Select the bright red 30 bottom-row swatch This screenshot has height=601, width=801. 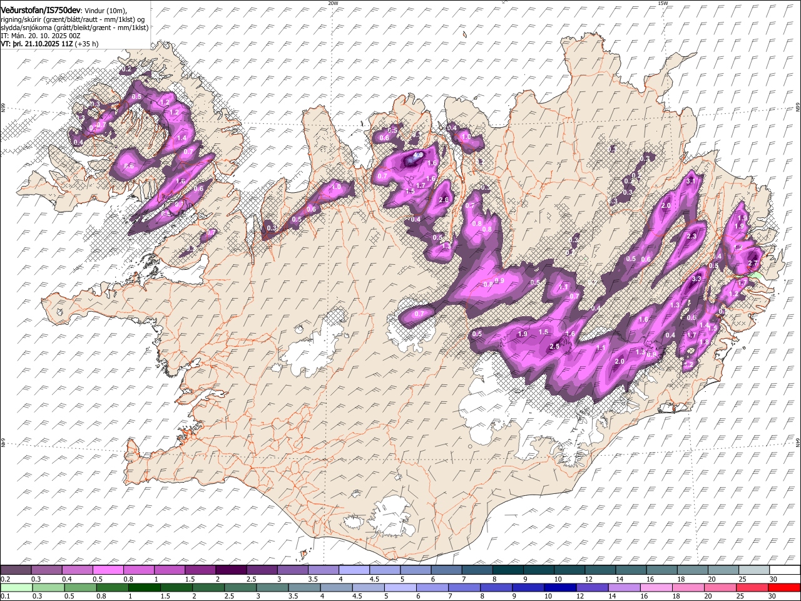click(783, 587)
